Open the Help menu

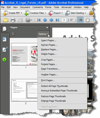click(x=86, y=7)
